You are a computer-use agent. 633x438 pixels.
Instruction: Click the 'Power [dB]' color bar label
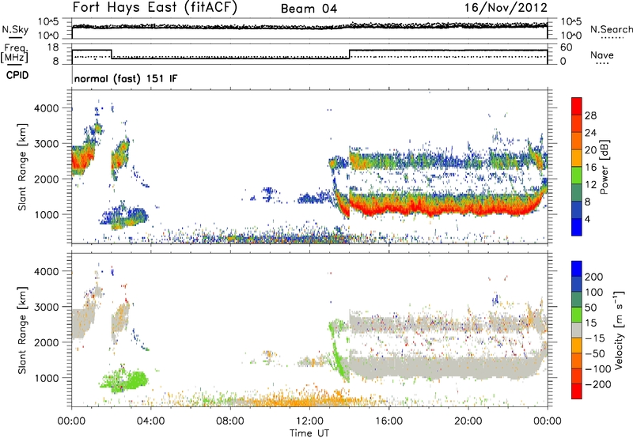pyautogui.click(x=604, y=167)
